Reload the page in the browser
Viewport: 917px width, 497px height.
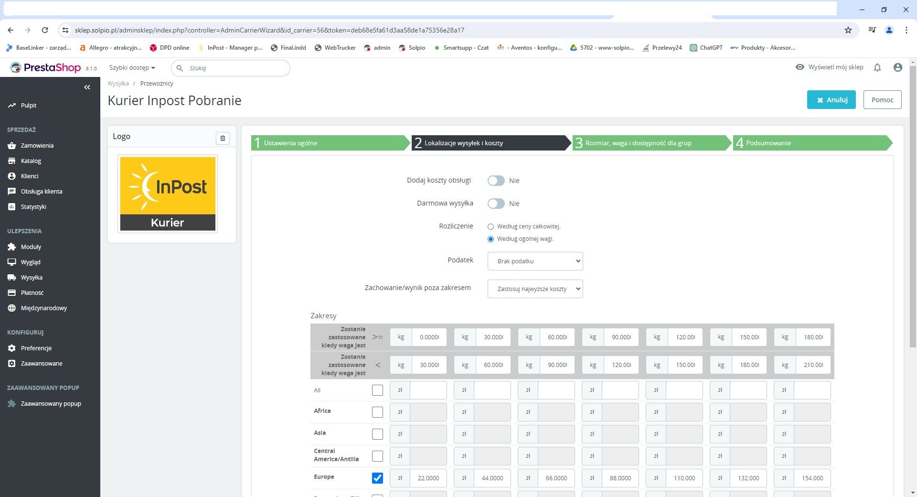(x=45, y=30)
